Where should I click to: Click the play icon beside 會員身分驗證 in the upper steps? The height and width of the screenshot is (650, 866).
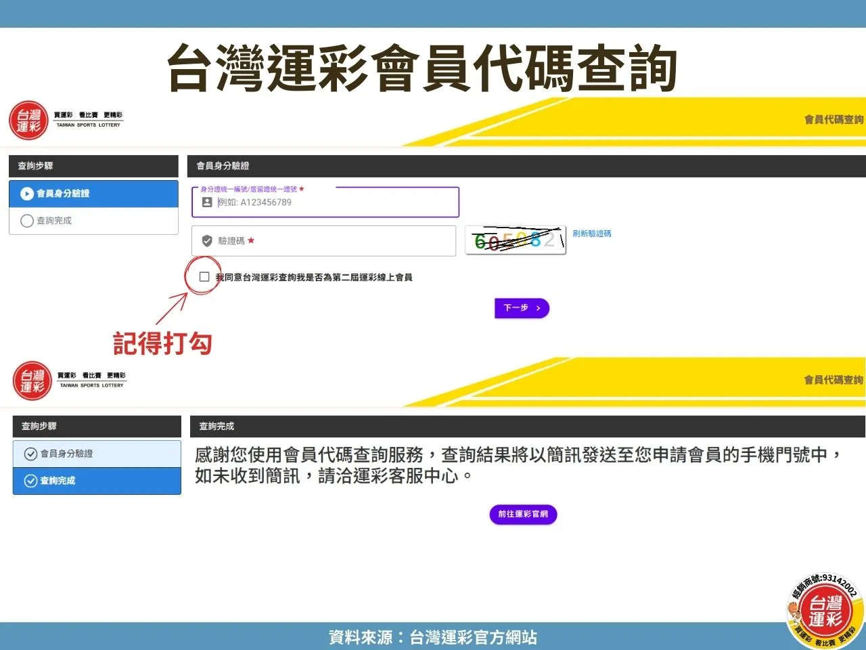tap(27, 194)
